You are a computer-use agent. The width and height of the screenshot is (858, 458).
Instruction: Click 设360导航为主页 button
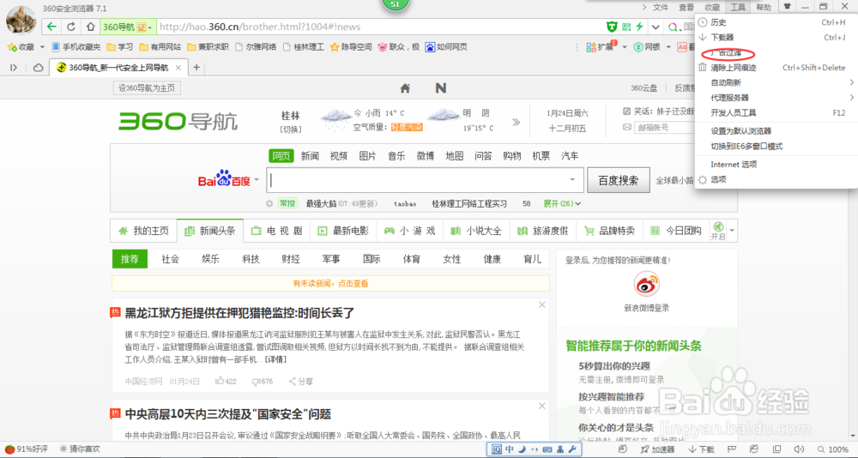click(147, 88)
